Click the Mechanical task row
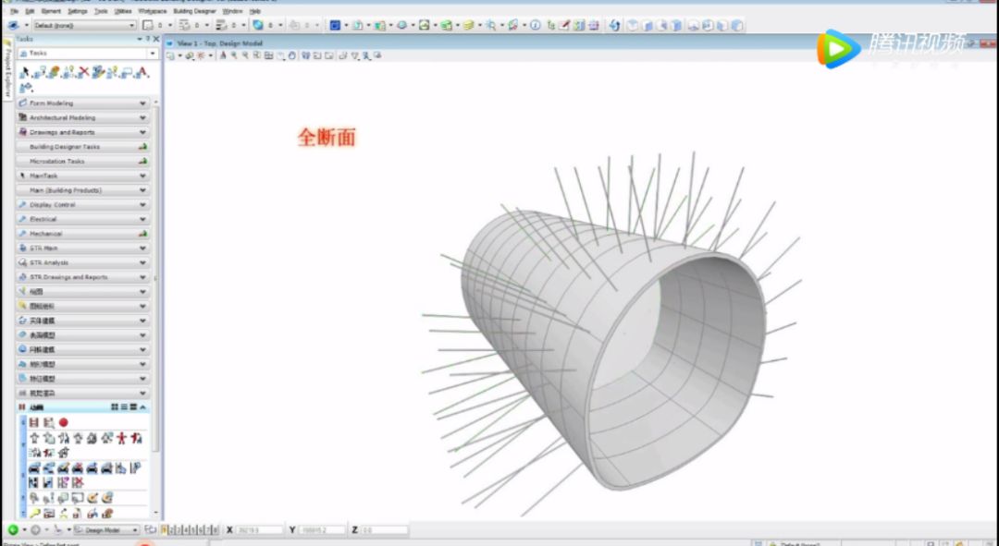 83,234
